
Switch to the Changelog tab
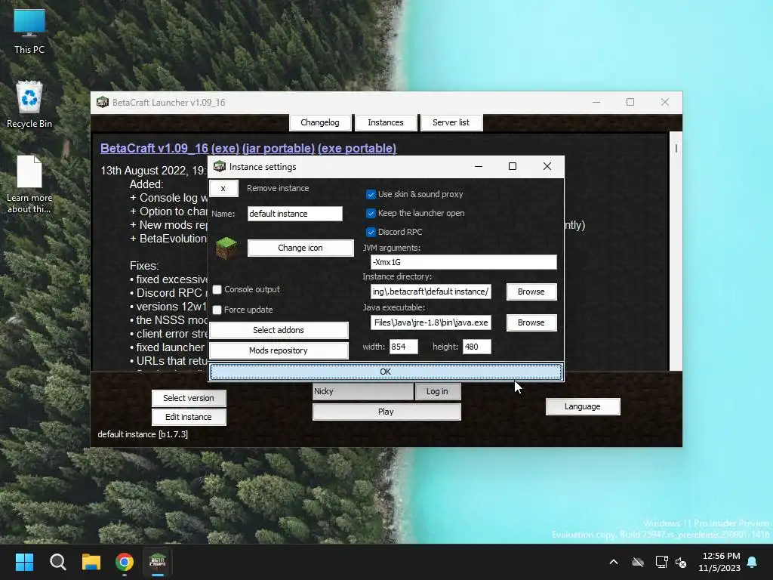click(320, 122)
